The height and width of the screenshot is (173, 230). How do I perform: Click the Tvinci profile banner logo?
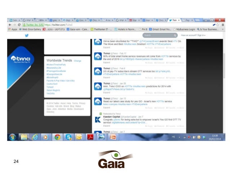(x=21, y=60)
